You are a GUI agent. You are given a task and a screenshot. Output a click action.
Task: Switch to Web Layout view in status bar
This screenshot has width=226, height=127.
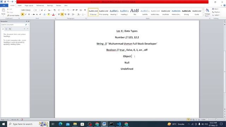194,120
